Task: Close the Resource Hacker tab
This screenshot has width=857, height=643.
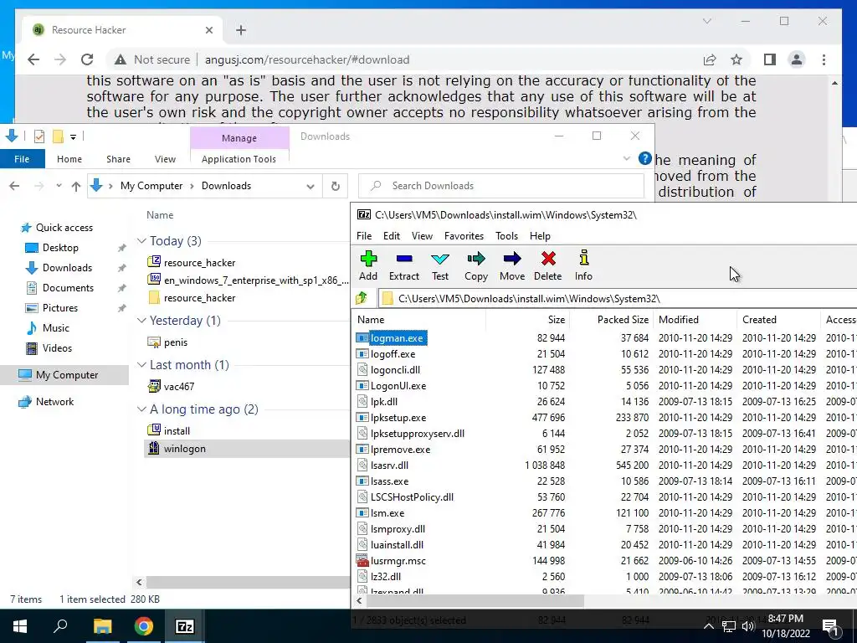Action: 208,30
